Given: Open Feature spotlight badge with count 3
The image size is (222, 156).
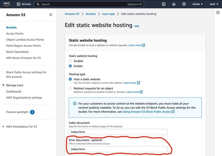Looking at the screenshot, I should tap(32, 112).
